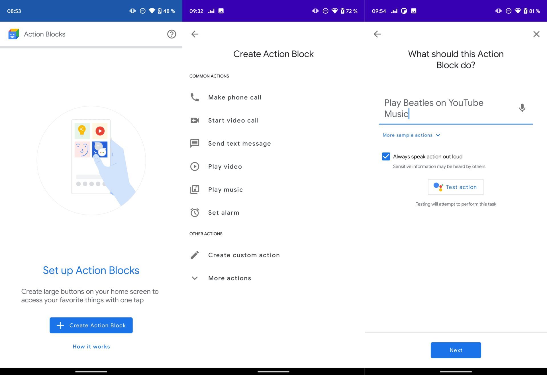Tap the microphone voice input icon
Image resolution: width=547 pixels, height=375 pixels.
522,108
